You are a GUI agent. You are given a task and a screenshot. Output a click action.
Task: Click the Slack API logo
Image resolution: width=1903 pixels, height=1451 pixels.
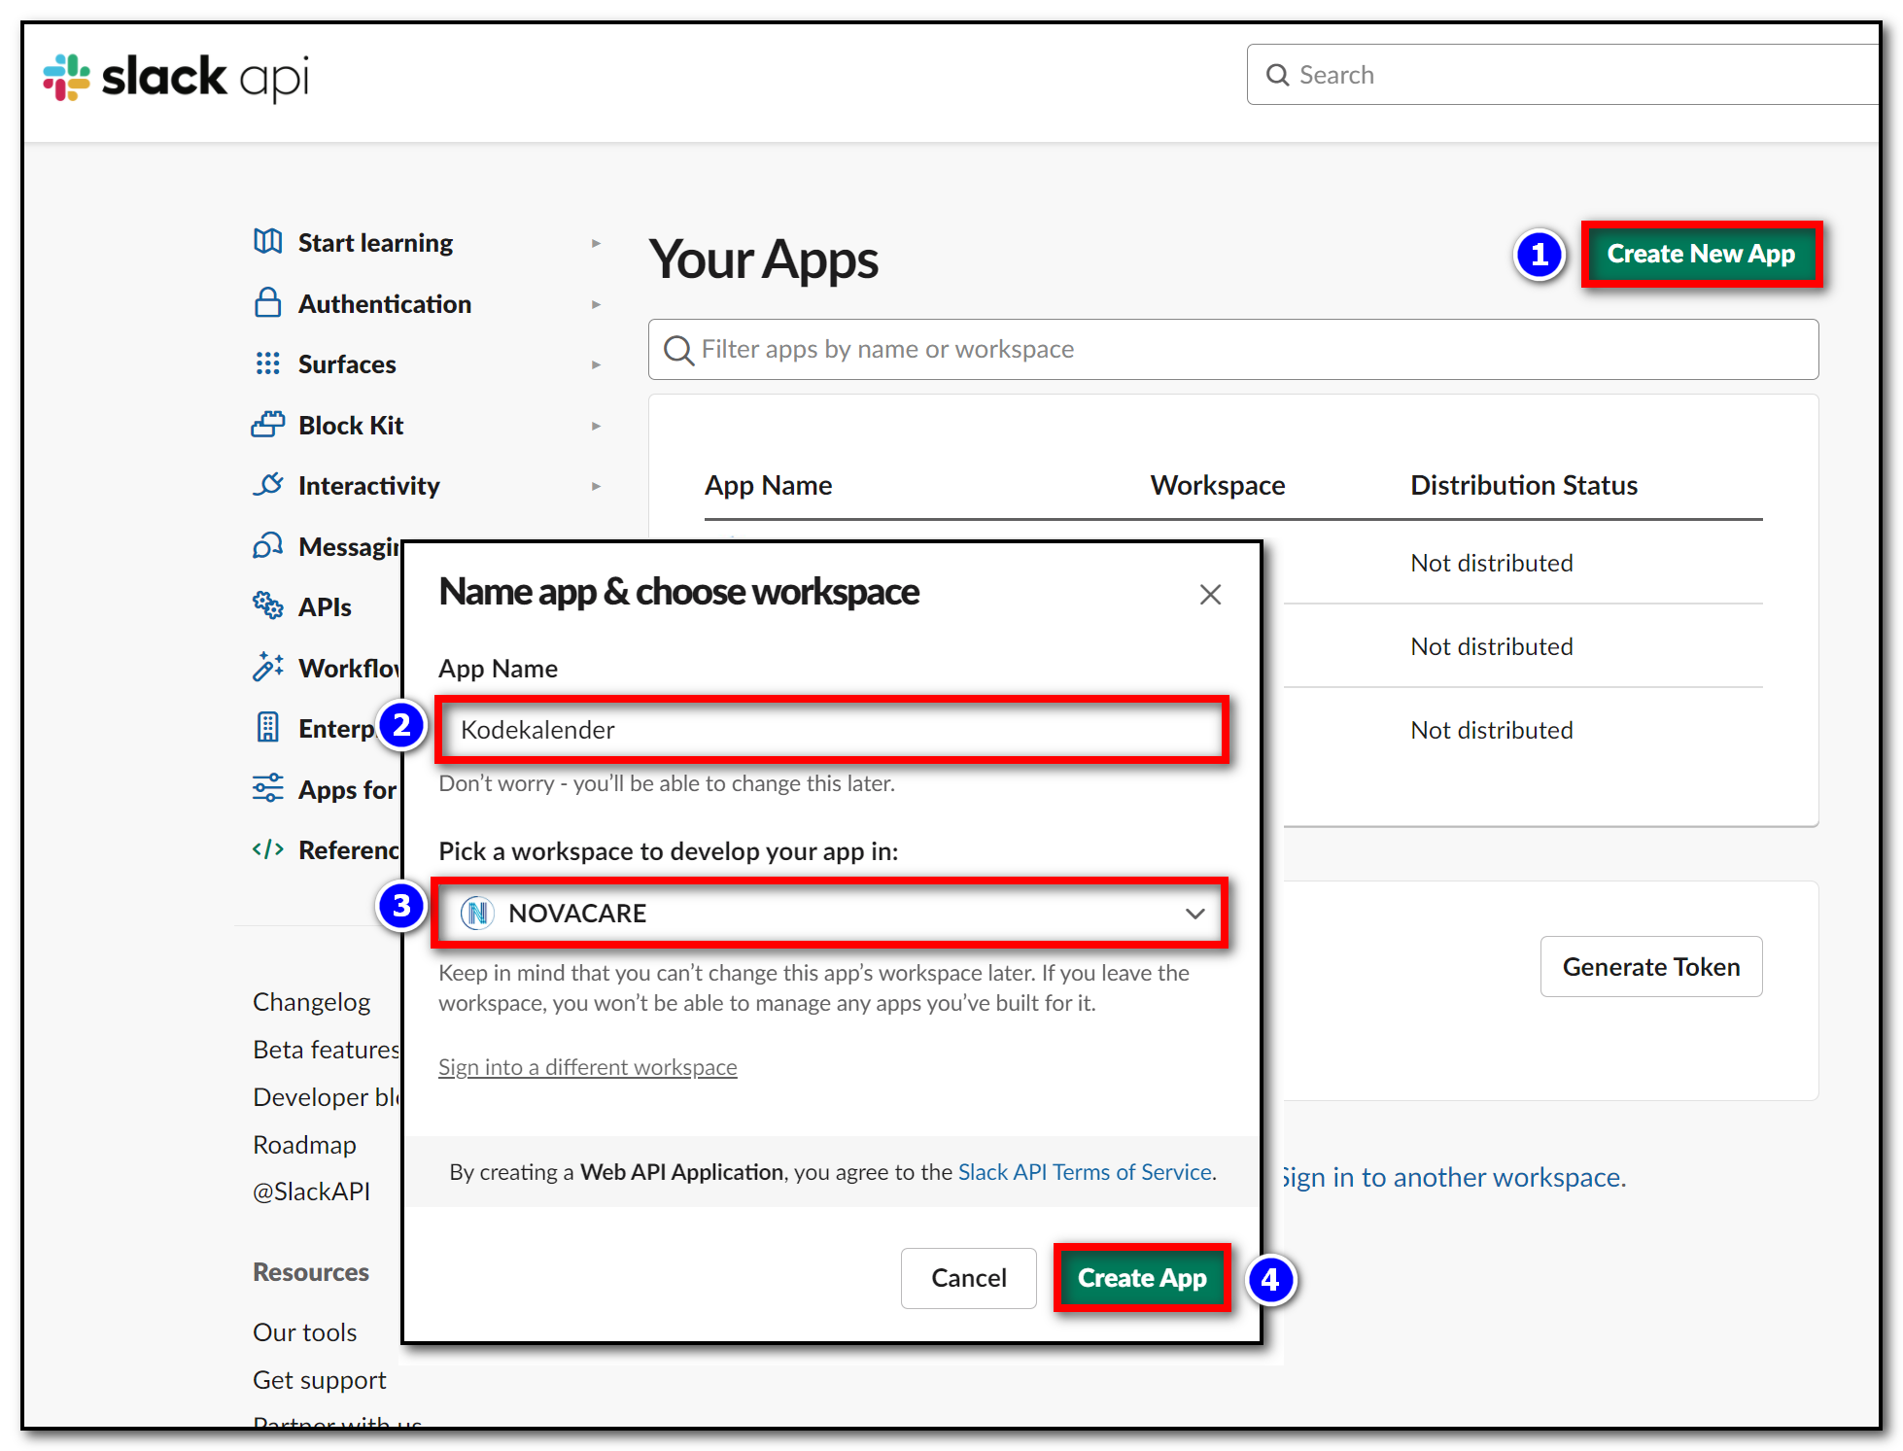tap(176, 77)
